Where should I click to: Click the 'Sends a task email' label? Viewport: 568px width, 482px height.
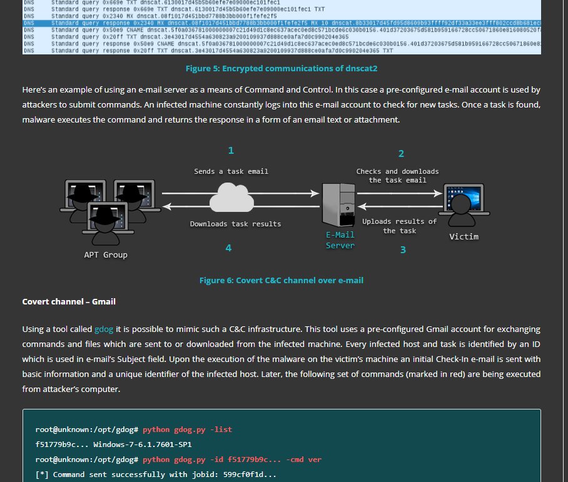(x=231, y=171)
